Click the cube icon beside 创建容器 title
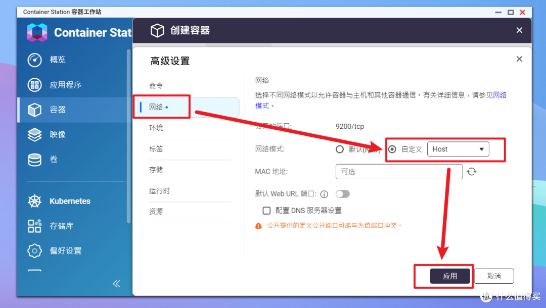Viewport: 546px width, 308px height. (157, 31)
